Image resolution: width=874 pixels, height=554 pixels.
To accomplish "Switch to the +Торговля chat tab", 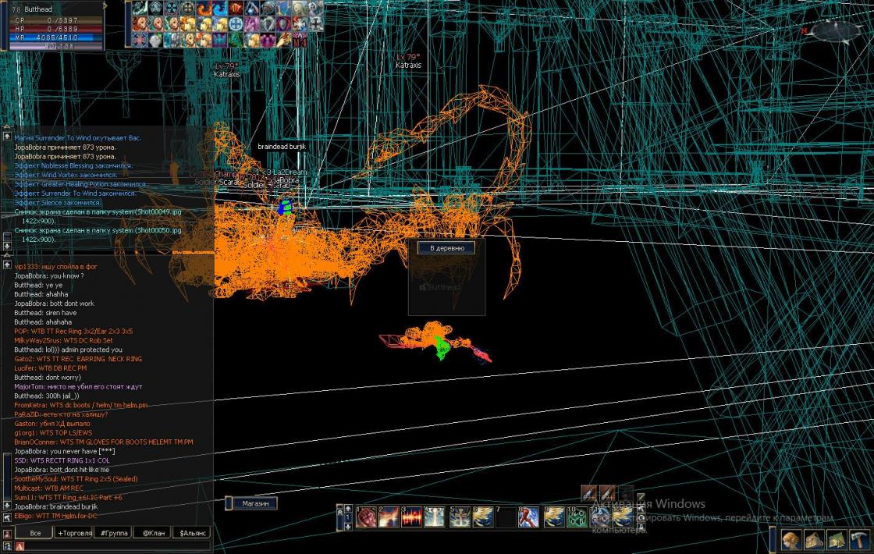I will point(74,533).
